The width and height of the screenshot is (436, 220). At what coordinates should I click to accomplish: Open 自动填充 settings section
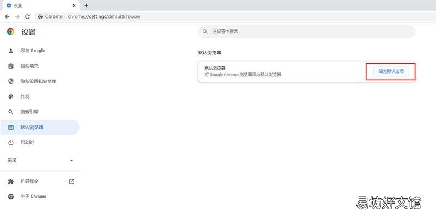(29, 66)
